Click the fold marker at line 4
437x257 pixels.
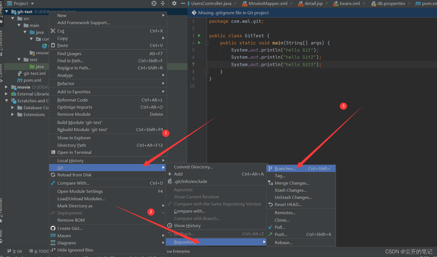pos(207,43)
